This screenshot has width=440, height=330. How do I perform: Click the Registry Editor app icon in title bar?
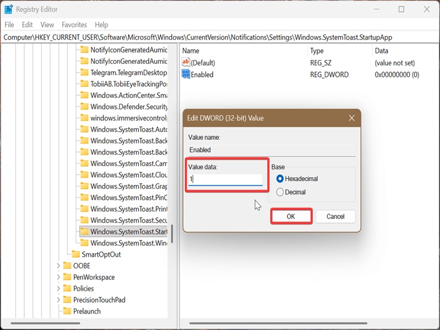point(8,9)
